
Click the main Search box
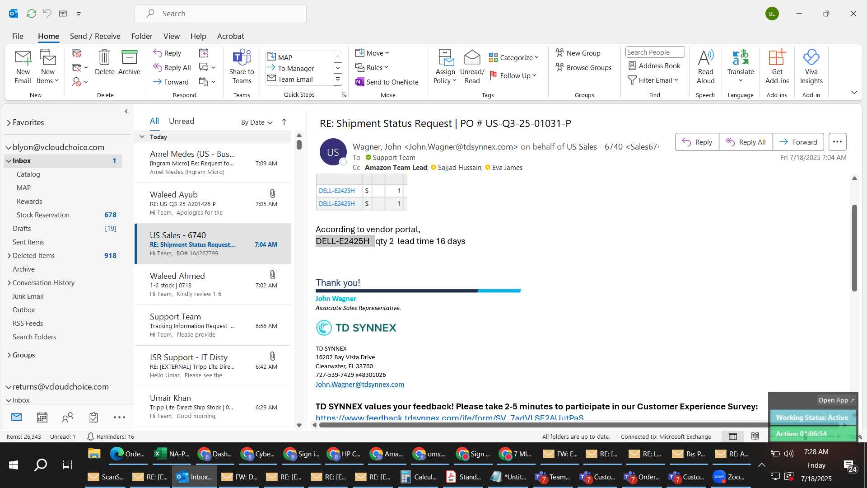tap(220, 14)
